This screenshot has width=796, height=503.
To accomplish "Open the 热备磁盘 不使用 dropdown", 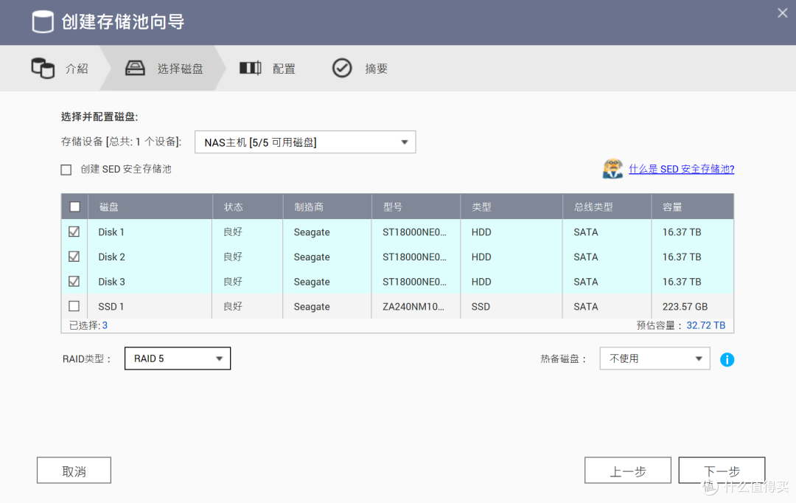I will click(x=655, y=358).
